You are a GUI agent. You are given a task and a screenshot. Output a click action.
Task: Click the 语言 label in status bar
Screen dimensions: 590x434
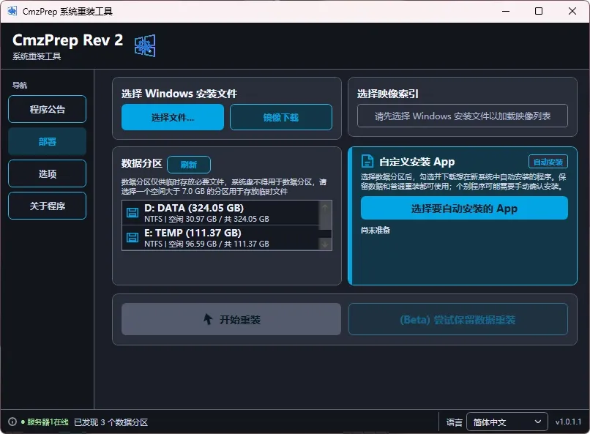(454, 422)
